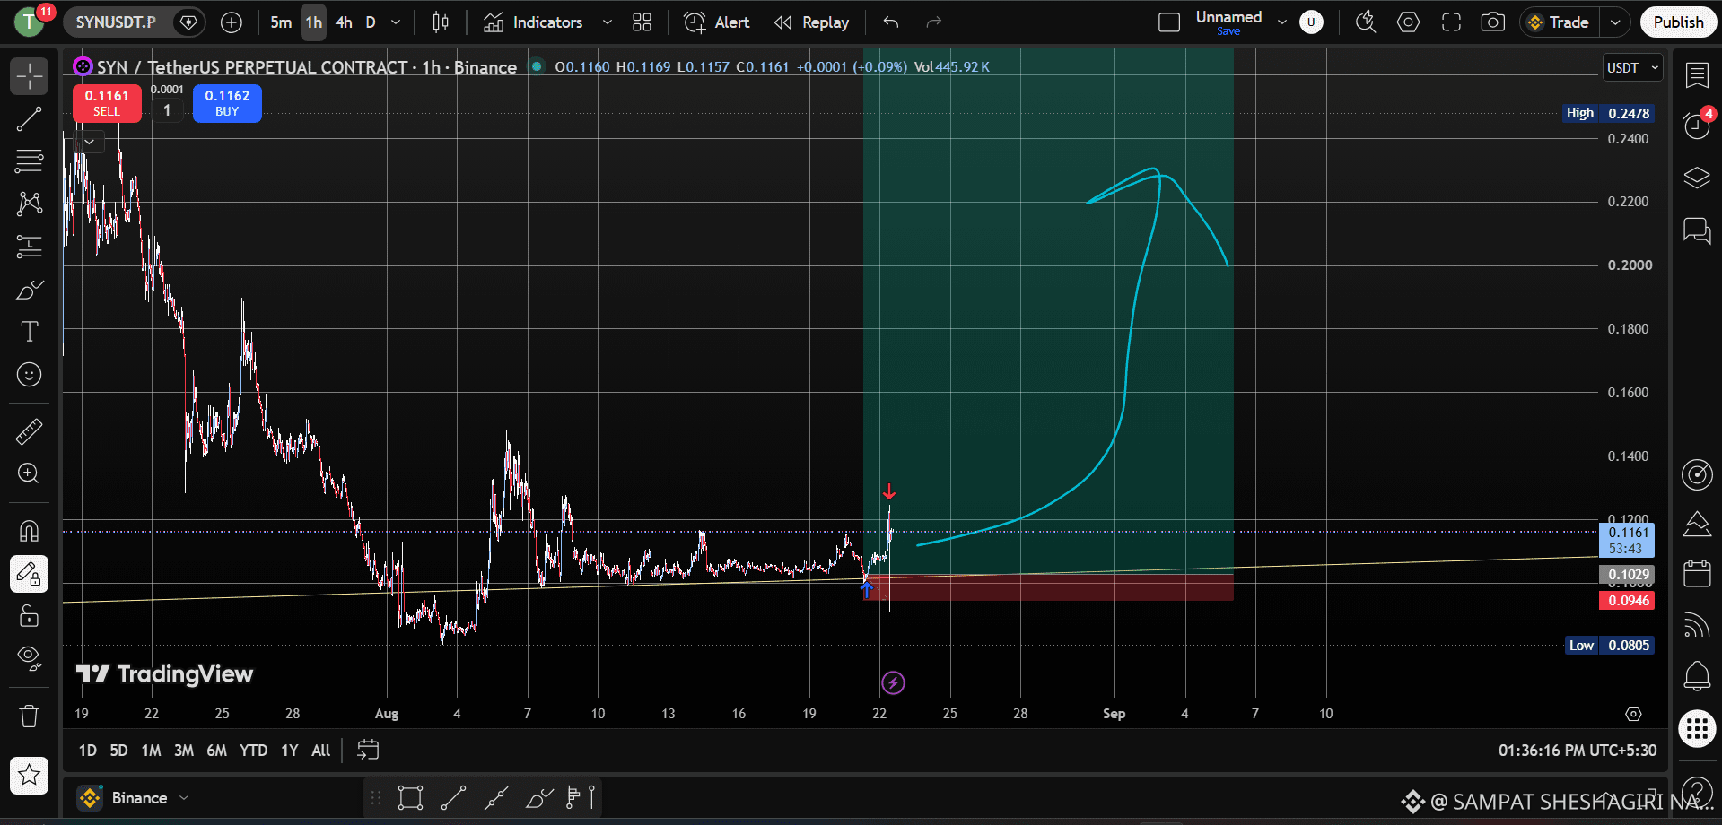Select the 3M date range
The height and width of the screenshot is (825, 1722).
click(183, 751)
